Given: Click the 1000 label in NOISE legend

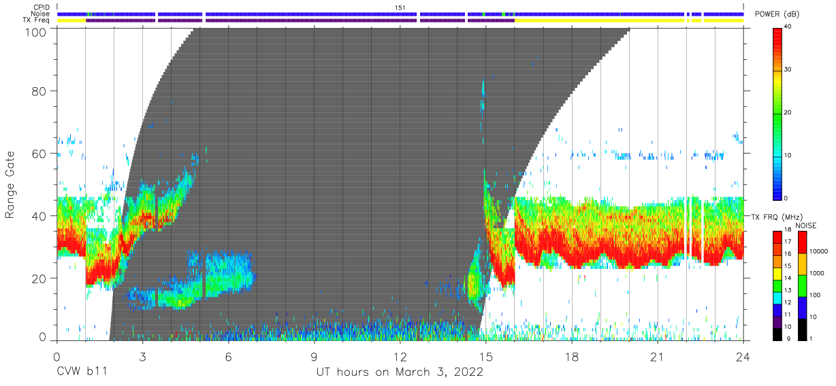Looking at the screenshot, I should (x=818, y=273).
